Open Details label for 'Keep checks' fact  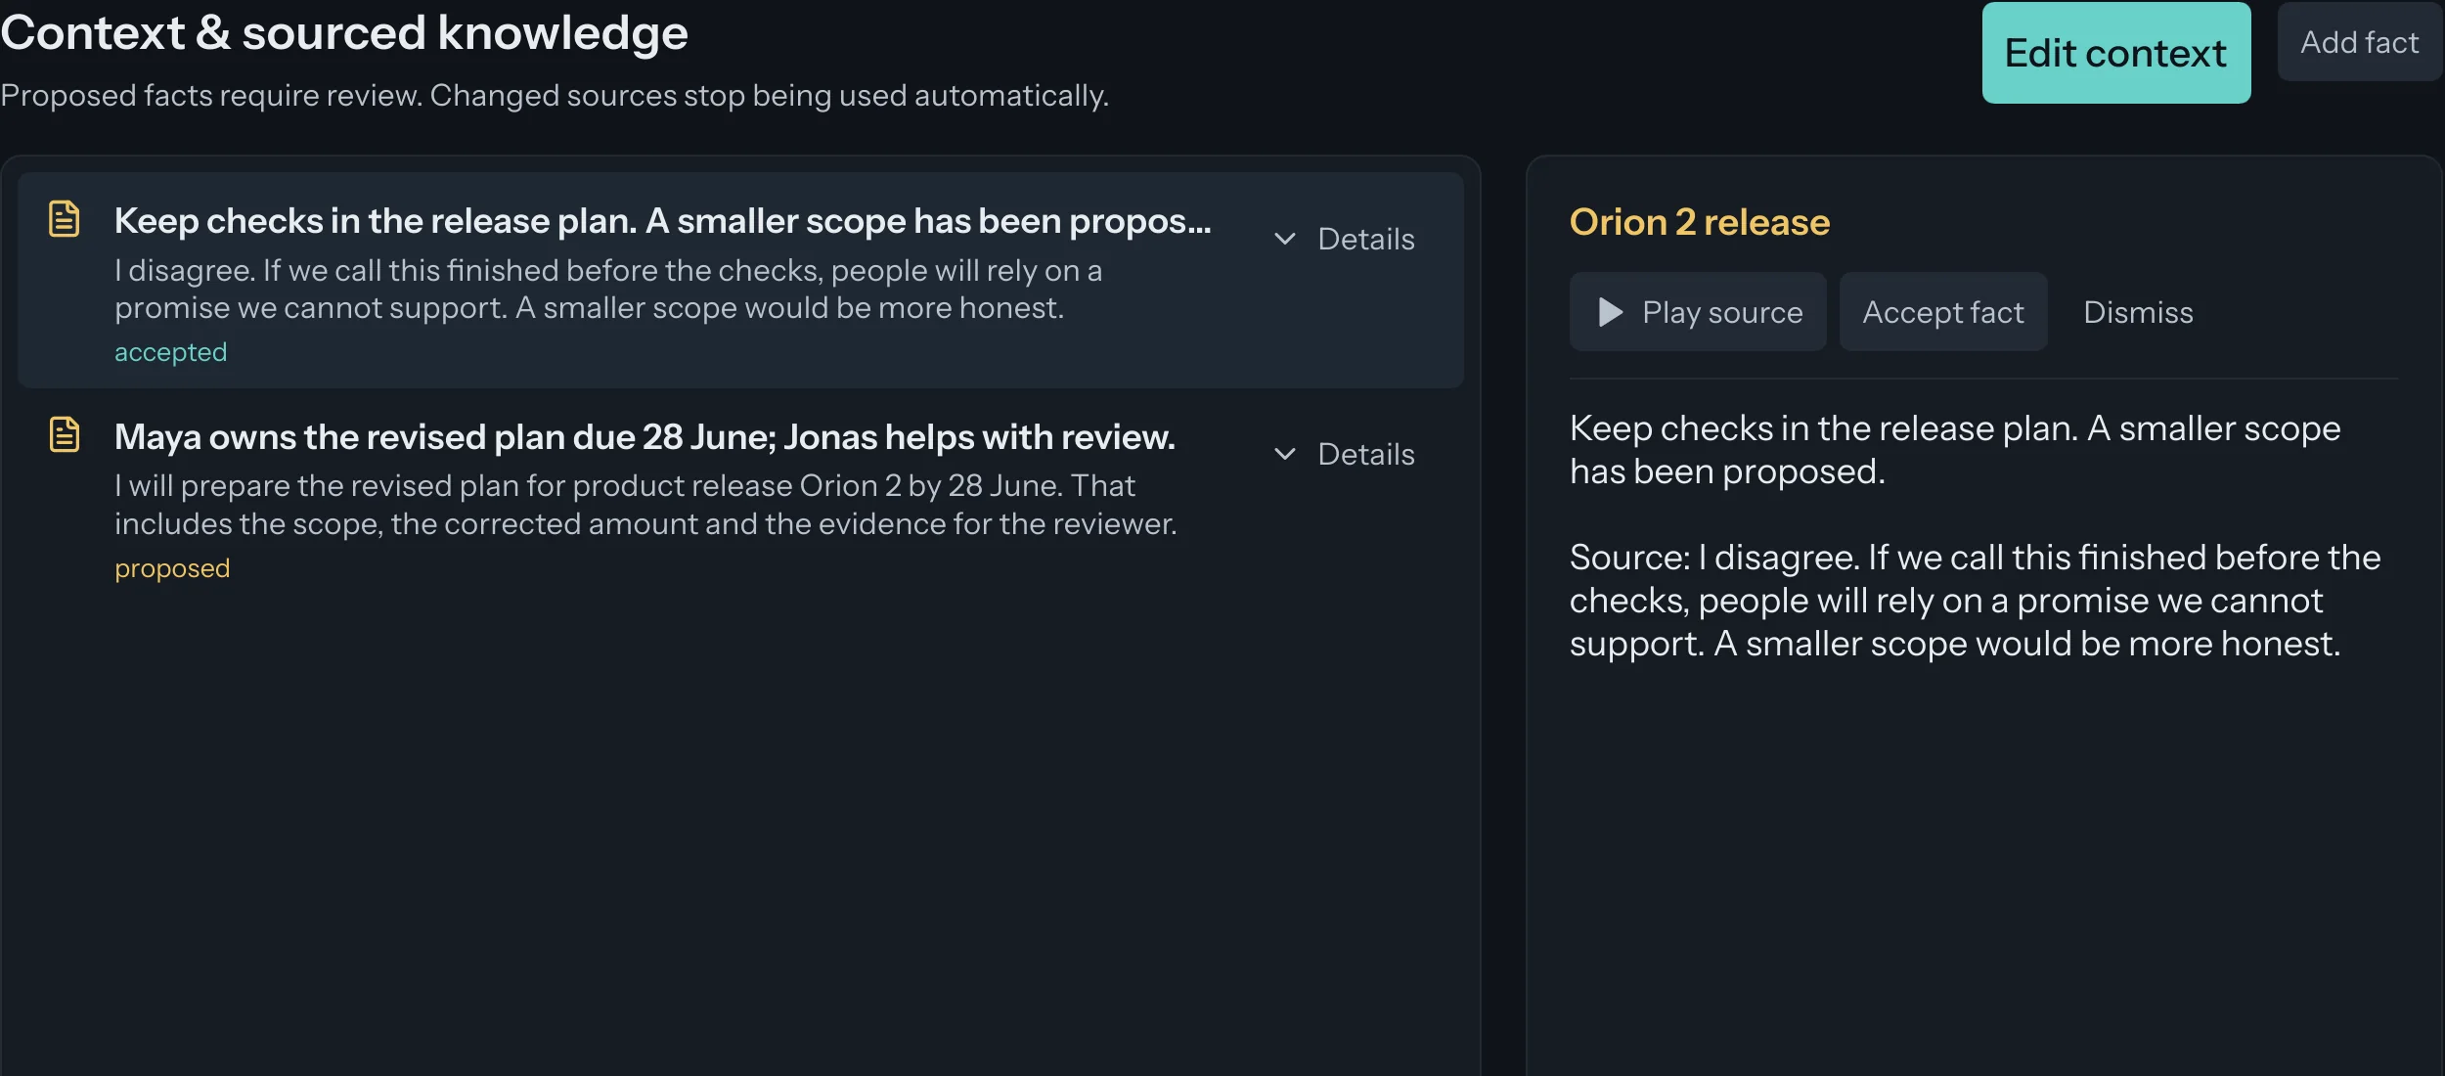[1365, 239]
